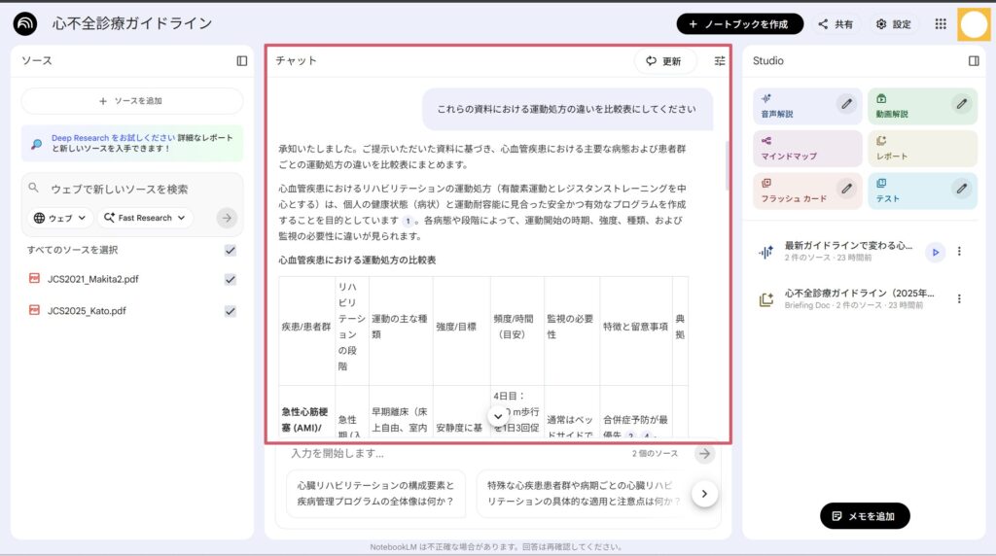Uncheck the JCS2025_Kato.pdf source checkbox
The height and width of the screenshot is (556, 996).
[231, 311]
